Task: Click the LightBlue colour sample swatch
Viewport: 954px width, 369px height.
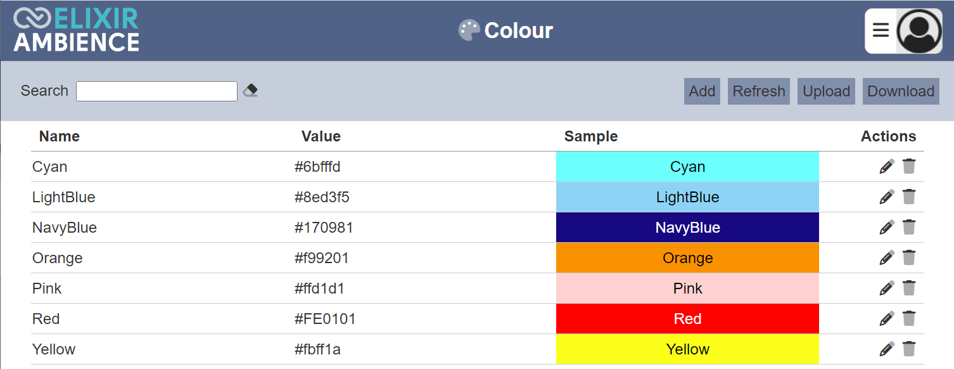Action: pyautogui.click(x=687, y=197)
